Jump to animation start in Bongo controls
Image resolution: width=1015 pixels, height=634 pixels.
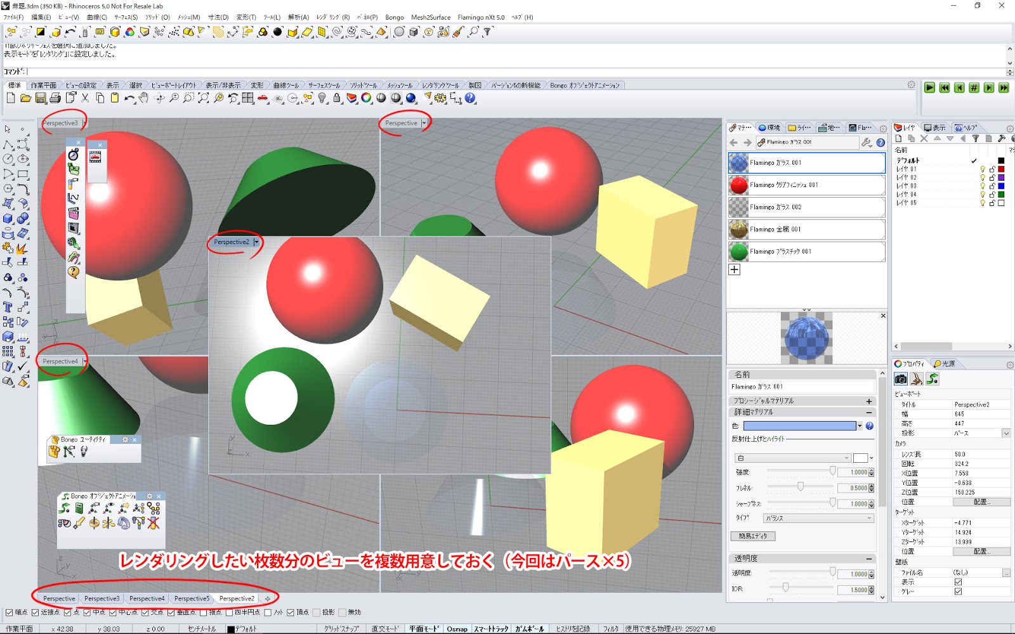coord(945,88)
